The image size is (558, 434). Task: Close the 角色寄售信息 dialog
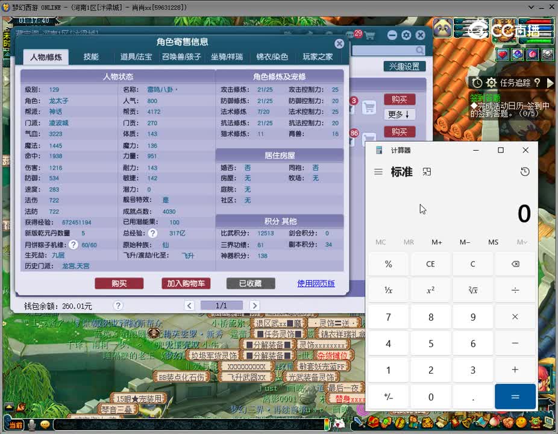339,43
